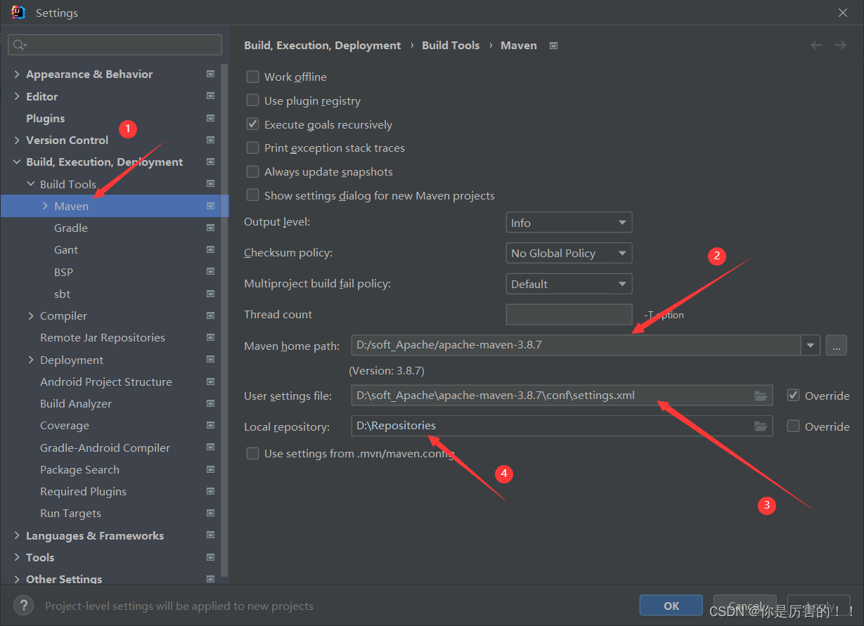Click the project-level icon beside Coverage
This screenshot has width=864, height=626.
click(210, 425)
